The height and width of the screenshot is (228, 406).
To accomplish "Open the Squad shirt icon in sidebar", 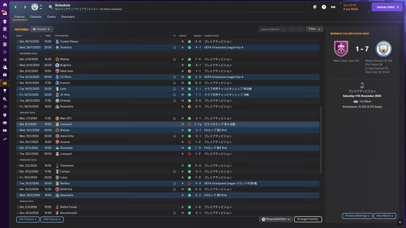I will pos(4,22).
